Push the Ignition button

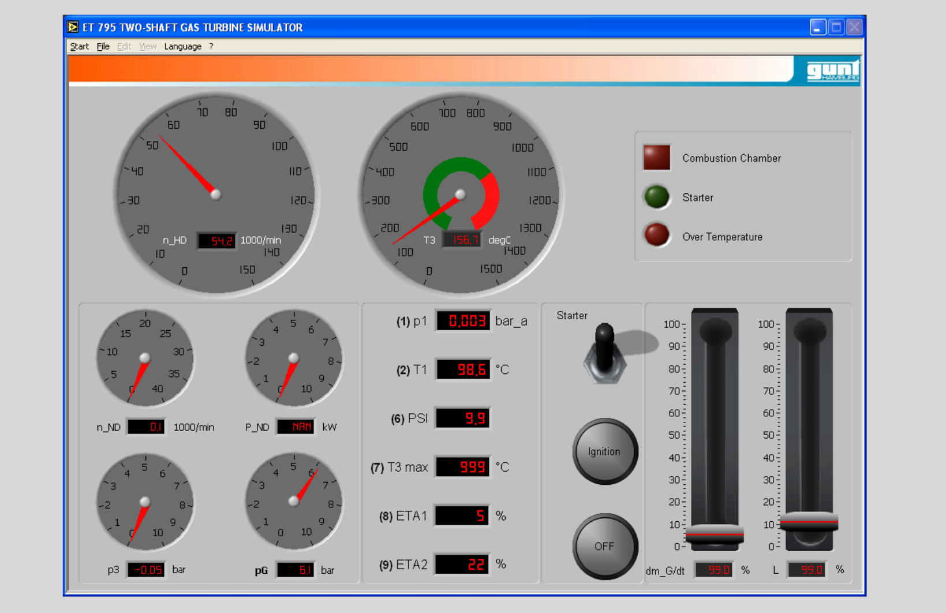(x=604, y=451)
